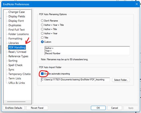Click horizontal scrollbar of preferences list
Viewport: 141px width, 113px height.
(16, 102)
